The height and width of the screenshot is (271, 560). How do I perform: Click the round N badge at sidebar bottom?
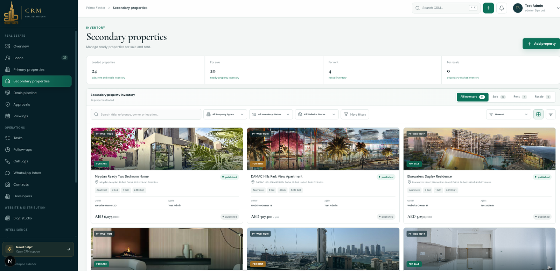(x=10, y=261)
